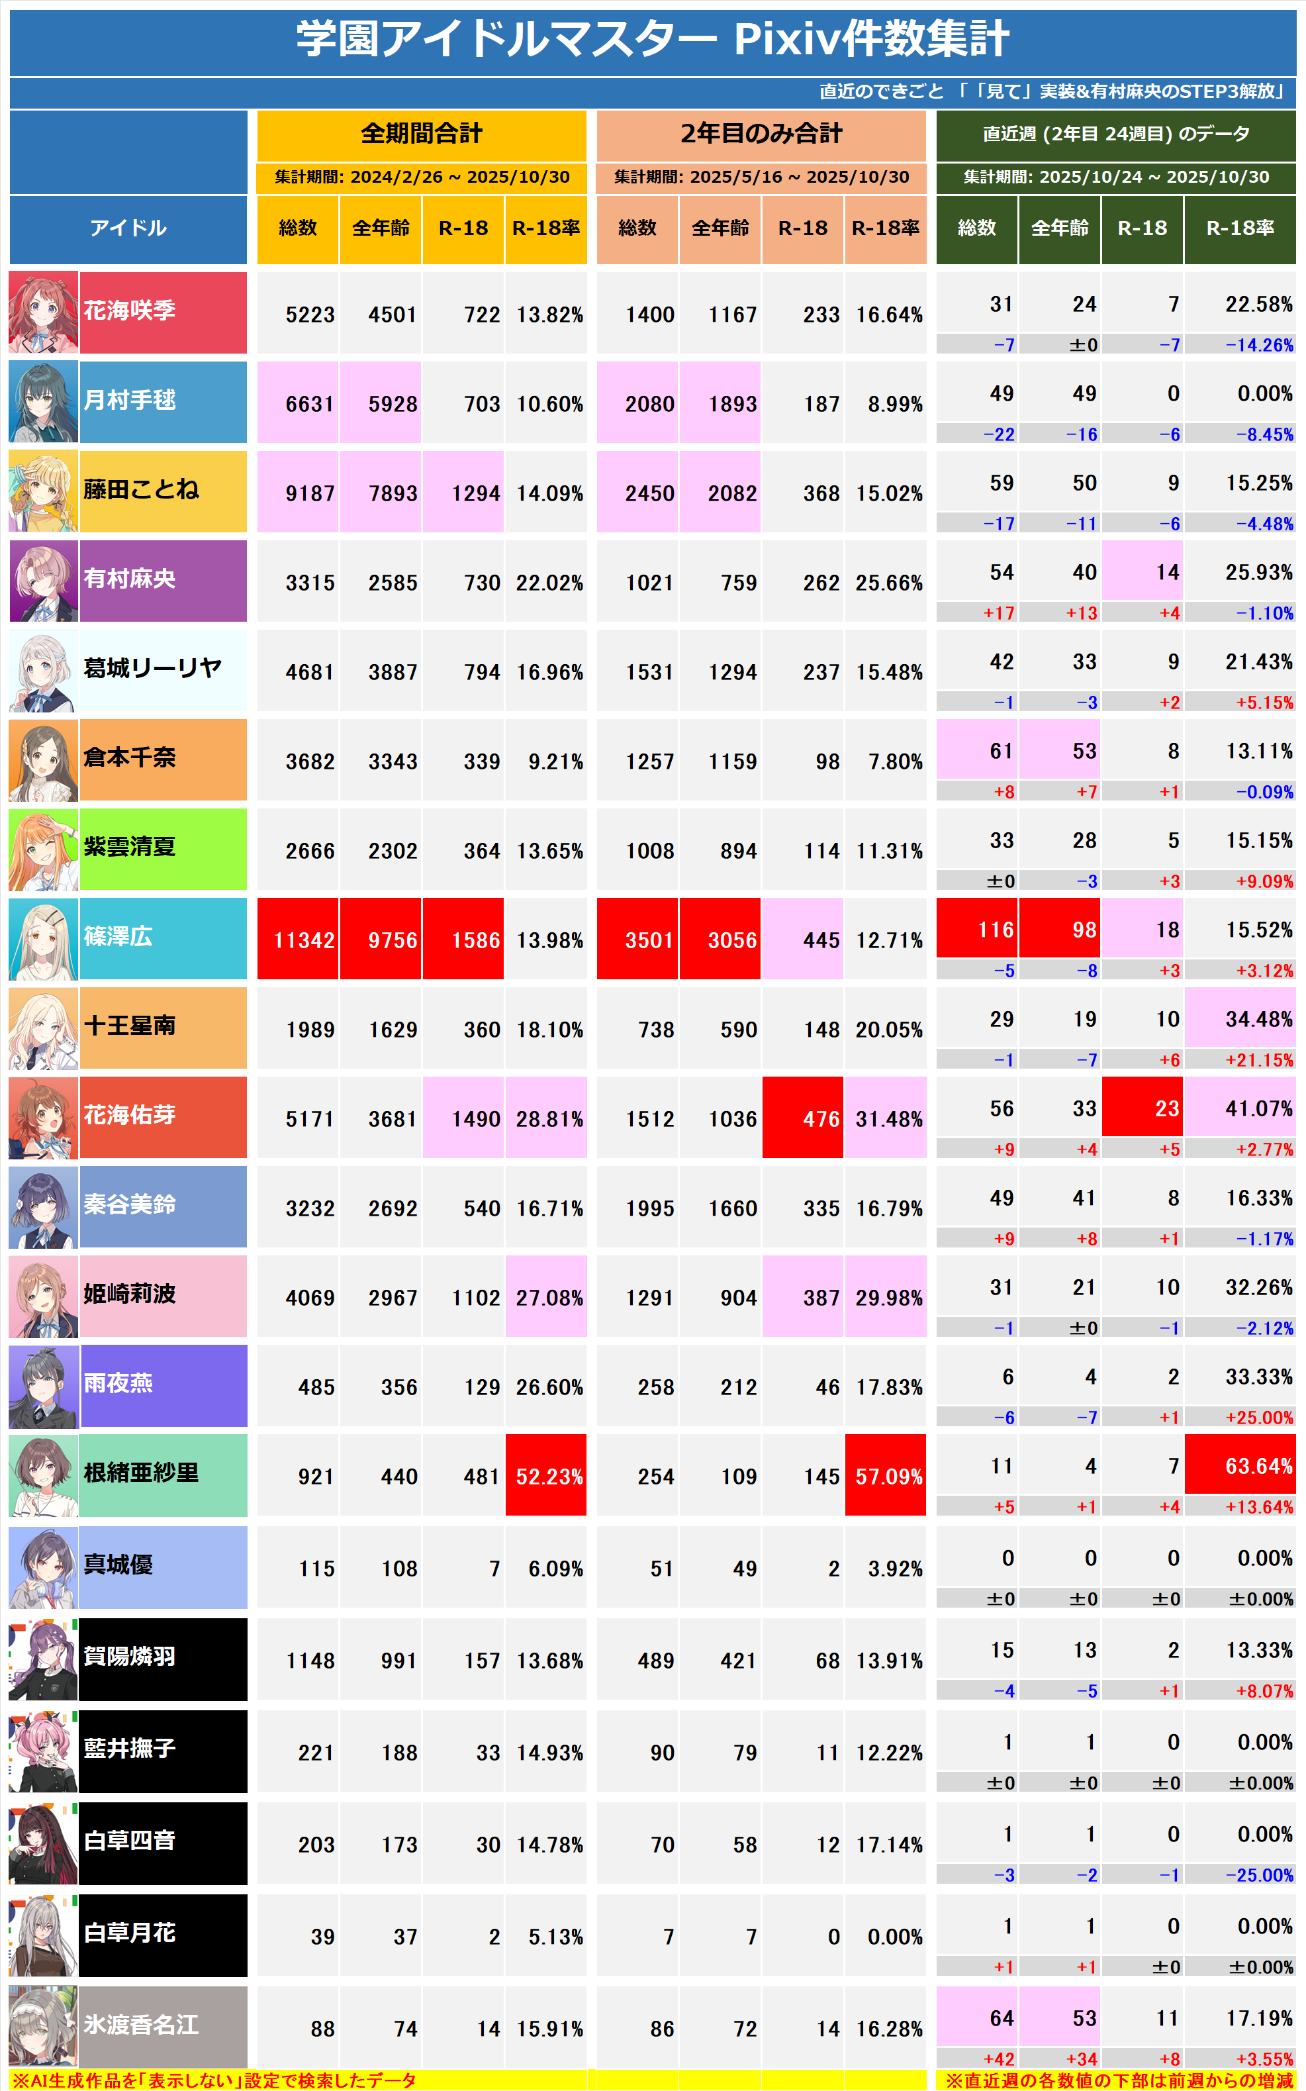This screenshot has width=1306, height=2091.
Task: Click the 白草月花 character portrait
Action: point(43,1935)
